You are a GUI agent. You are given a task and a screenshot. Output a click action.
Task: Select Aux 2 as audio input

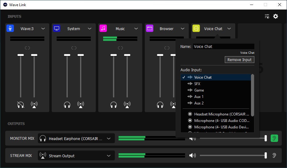point(216,103)
